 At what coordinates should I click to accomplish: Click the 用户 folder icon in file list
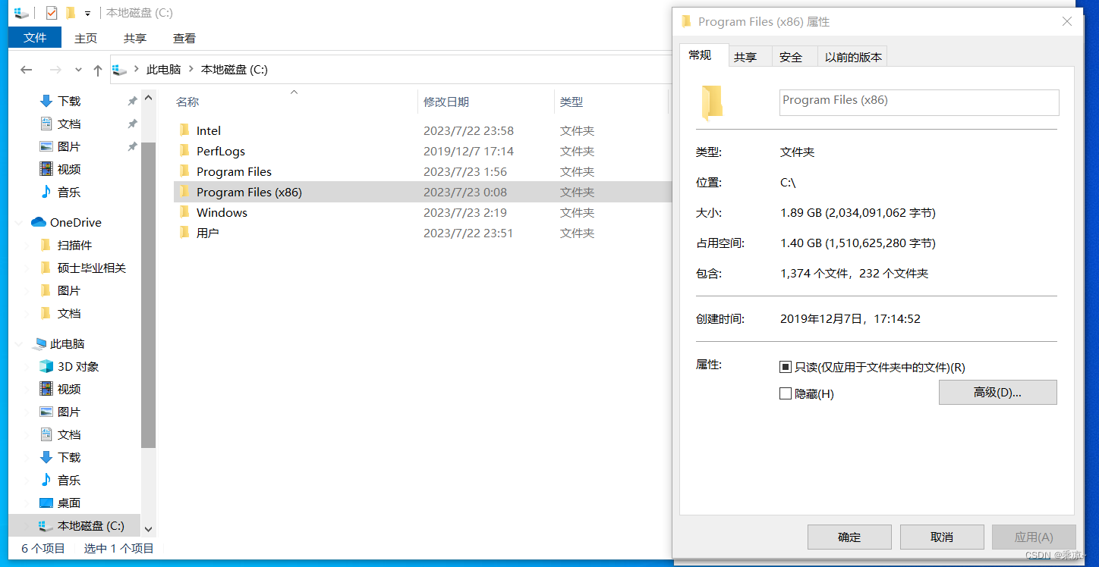[184, 233]
